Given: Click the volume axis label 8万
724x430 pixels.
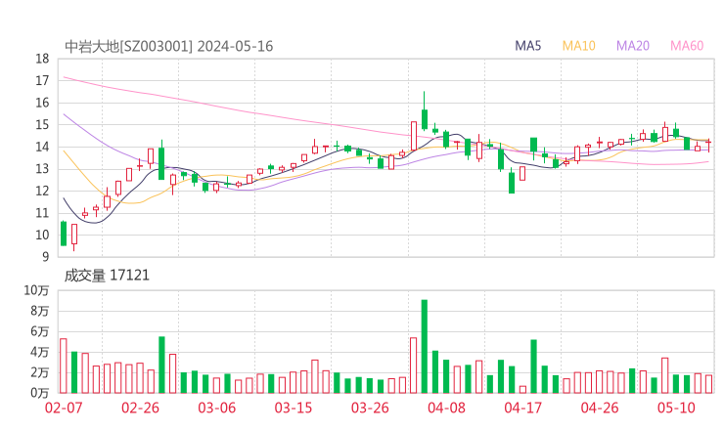Looking at the screenshot, I should (x=40, y=311).
